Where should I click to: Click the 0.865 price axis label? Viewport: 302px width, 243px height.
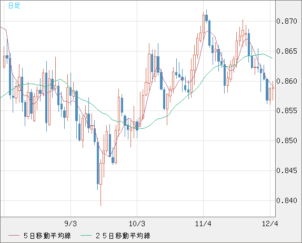coord(287,51)
